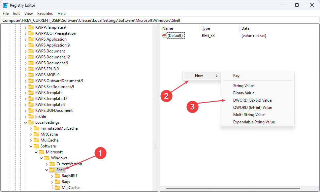Select the Shell key in tree
This screenshot has width=320, height=192.
(60, 170)
